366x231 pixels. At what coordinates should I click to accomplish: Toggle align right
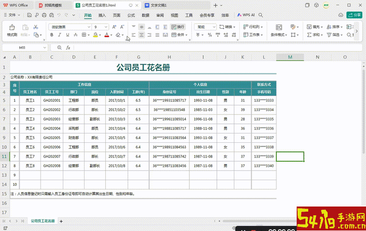[x=149, y=35]
